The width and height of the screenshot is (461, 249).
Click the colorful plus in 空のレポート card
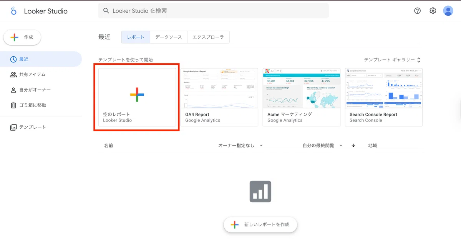pyautogui.click(x=137, y=94)
